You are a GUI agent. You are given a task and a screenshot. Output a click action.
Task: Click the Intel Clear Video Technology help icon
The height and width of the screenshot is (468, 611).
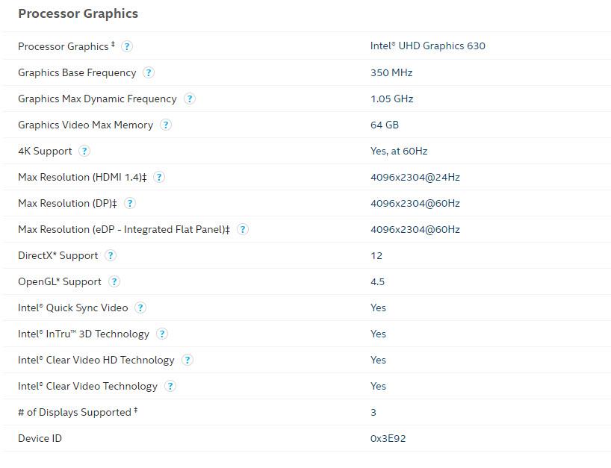click(170, 386)
